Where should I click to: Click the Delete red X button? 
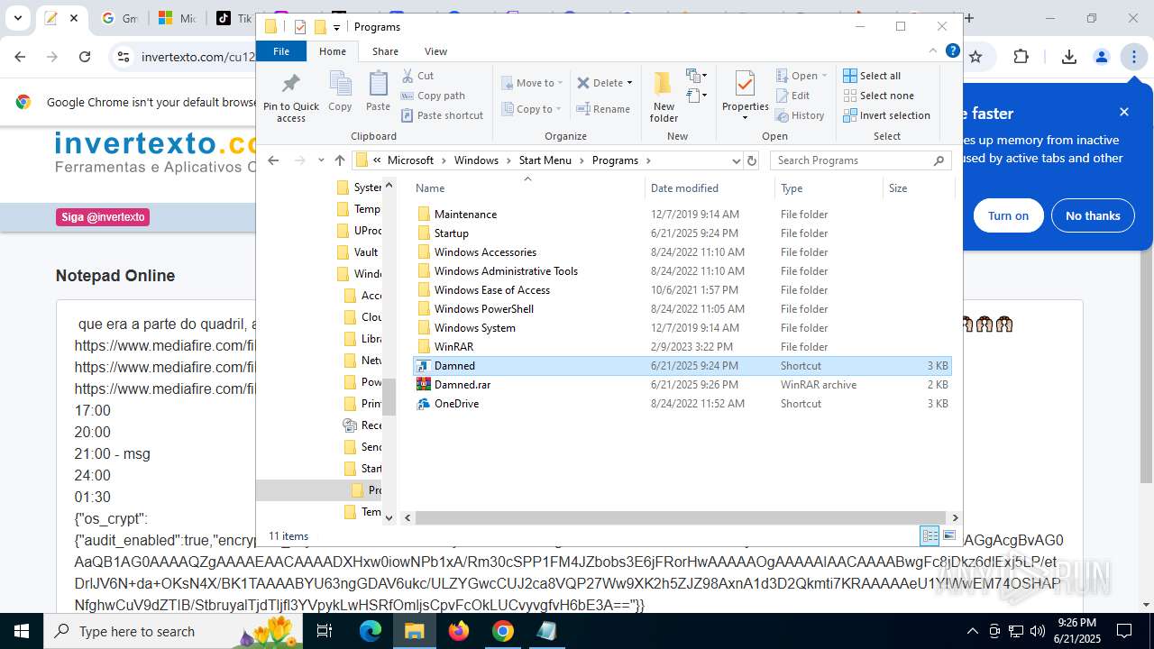click(600, 83)
